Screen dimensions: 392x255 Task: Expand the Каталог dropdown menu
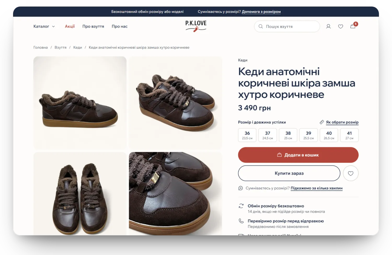[x=44, y=26]
